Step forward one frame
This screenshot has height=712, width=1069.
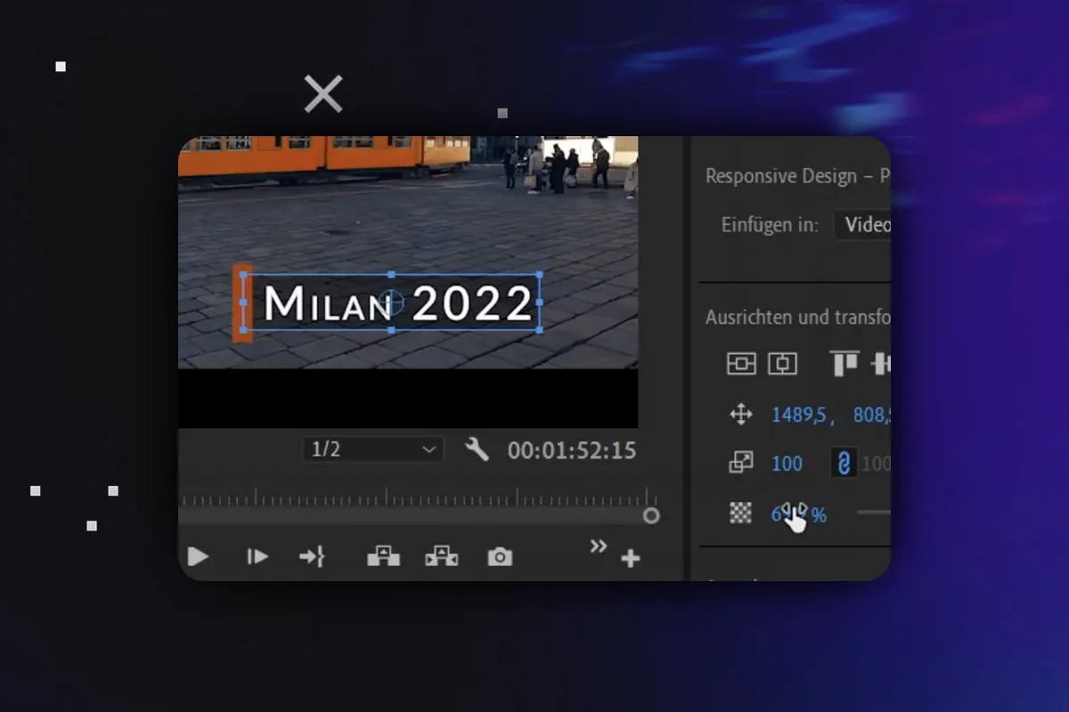pos(257,557)
